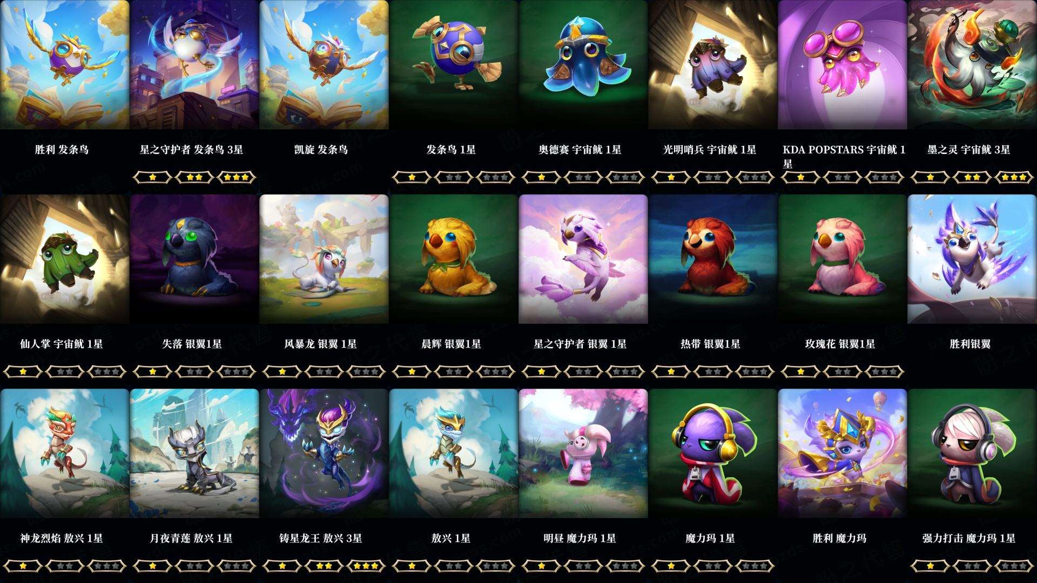Screen dimensions: 1037x583
Task: Select the 热带 银翼 red bird image
Action: (x=713, y=259)
